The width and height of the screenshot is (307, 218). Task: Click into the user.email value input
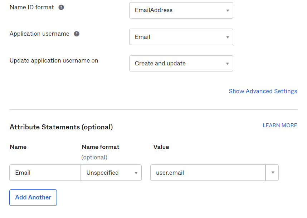(x=208, y=173)
